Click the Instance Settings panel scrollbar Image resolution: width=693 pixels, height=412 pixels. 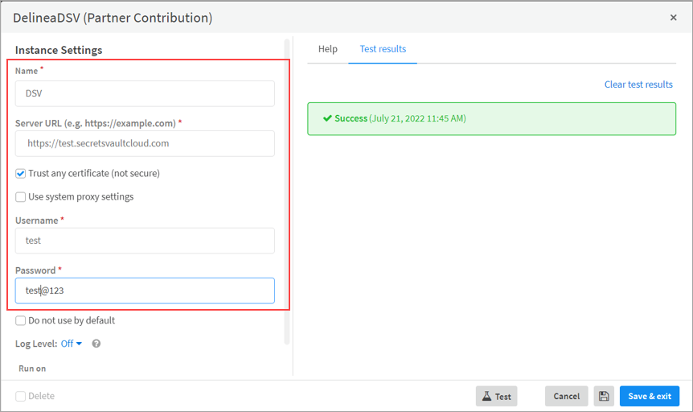287,193
